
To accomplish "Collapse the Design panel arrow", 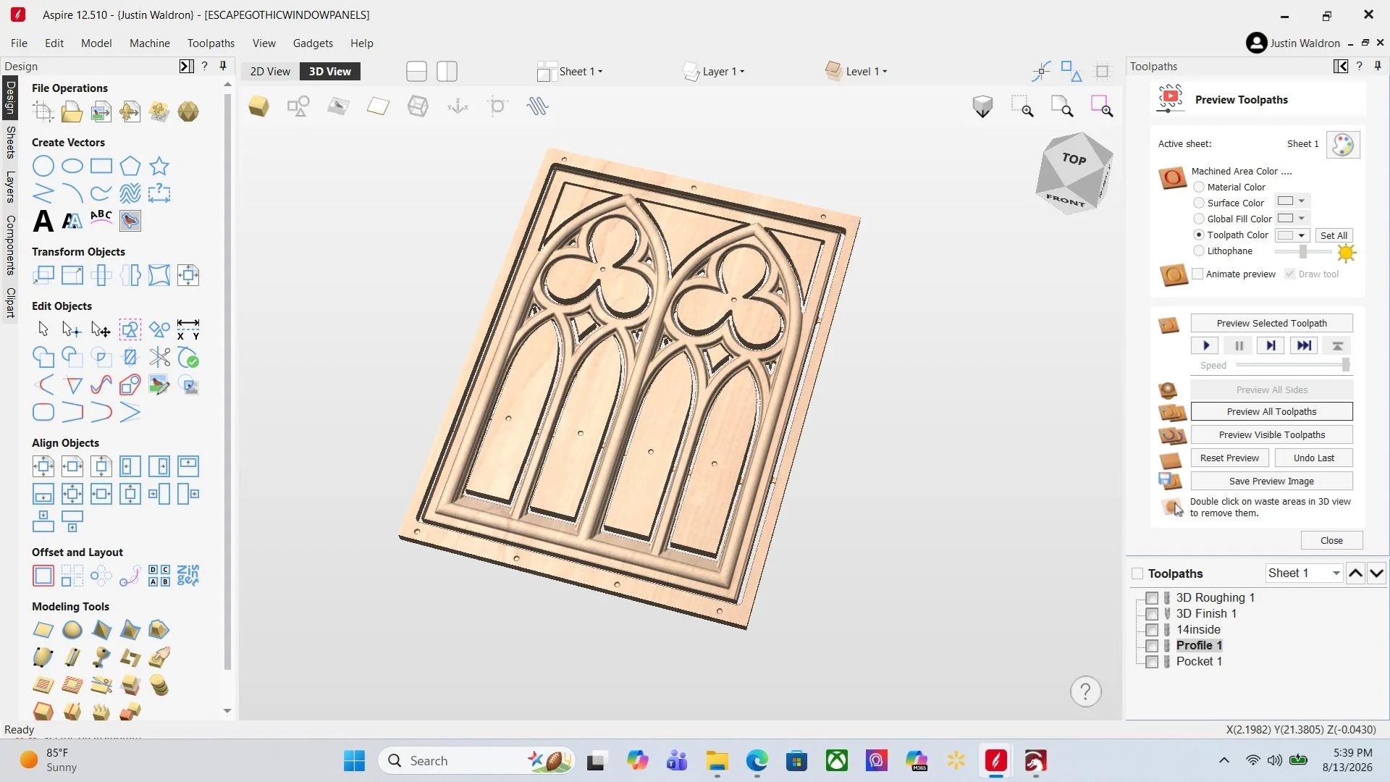I will [186, 66].
